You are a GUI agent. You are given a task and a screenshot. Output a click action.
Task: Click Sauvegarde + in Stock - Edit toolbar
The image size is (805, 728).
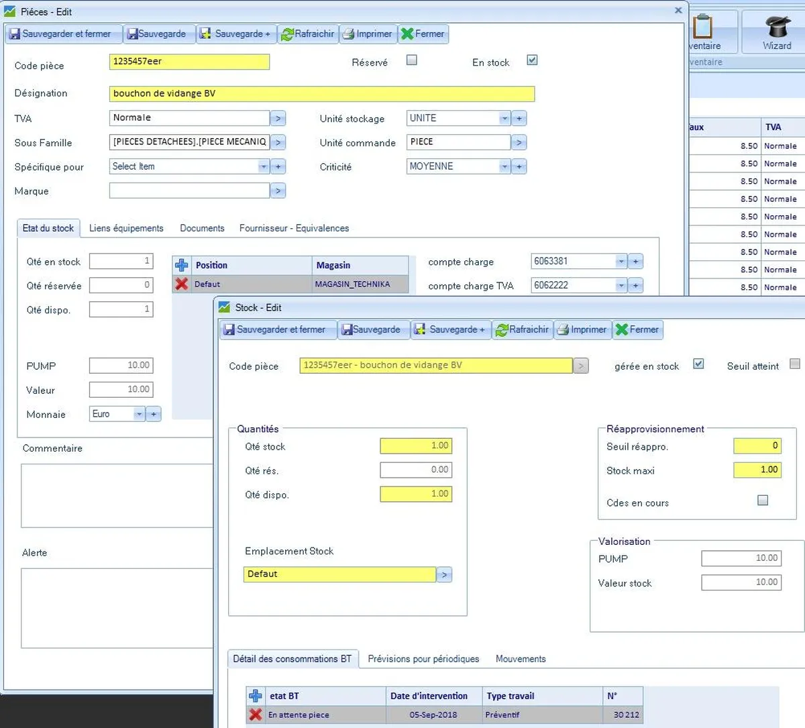[x=450, y=329]
